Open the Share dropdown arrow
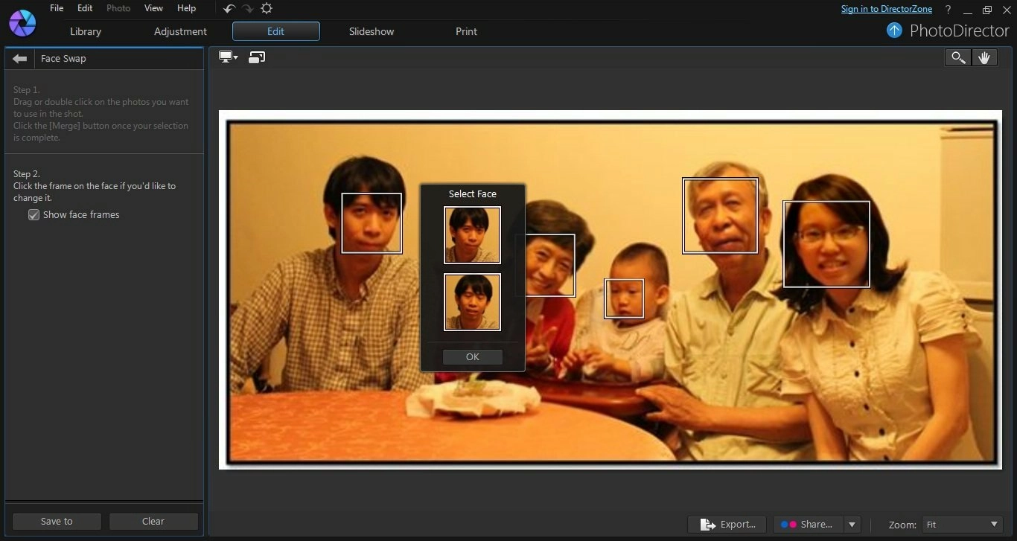This screenshot has height=541, width=1017. [x=852, y=525]
